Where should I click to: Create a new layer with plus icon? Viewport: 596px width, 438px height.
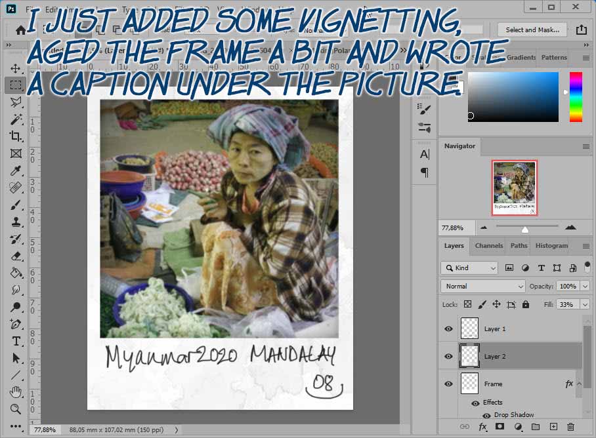(x=553, y=427)
